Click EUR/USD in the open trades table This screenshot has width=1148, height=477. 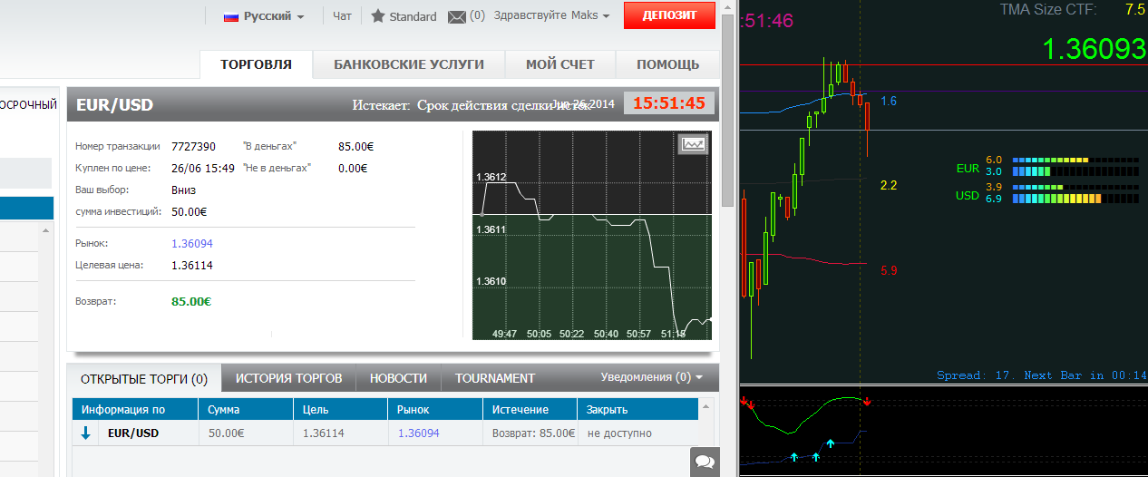[133, 433]
